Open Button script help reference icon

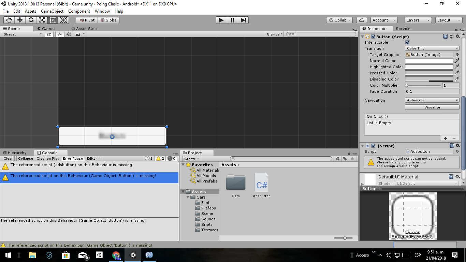coord(446,37)
